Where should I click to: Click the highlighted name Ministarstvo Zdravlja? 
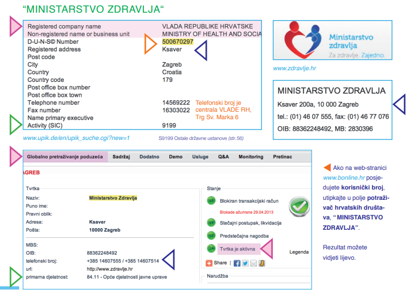pos(113,198)
